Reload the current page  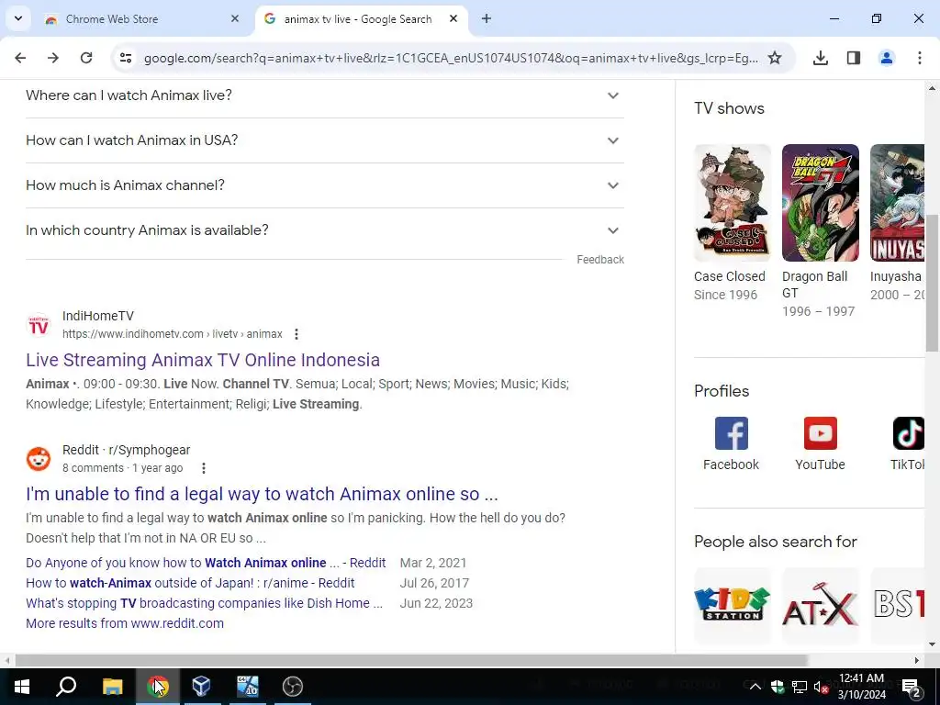(x=86, y=58)
